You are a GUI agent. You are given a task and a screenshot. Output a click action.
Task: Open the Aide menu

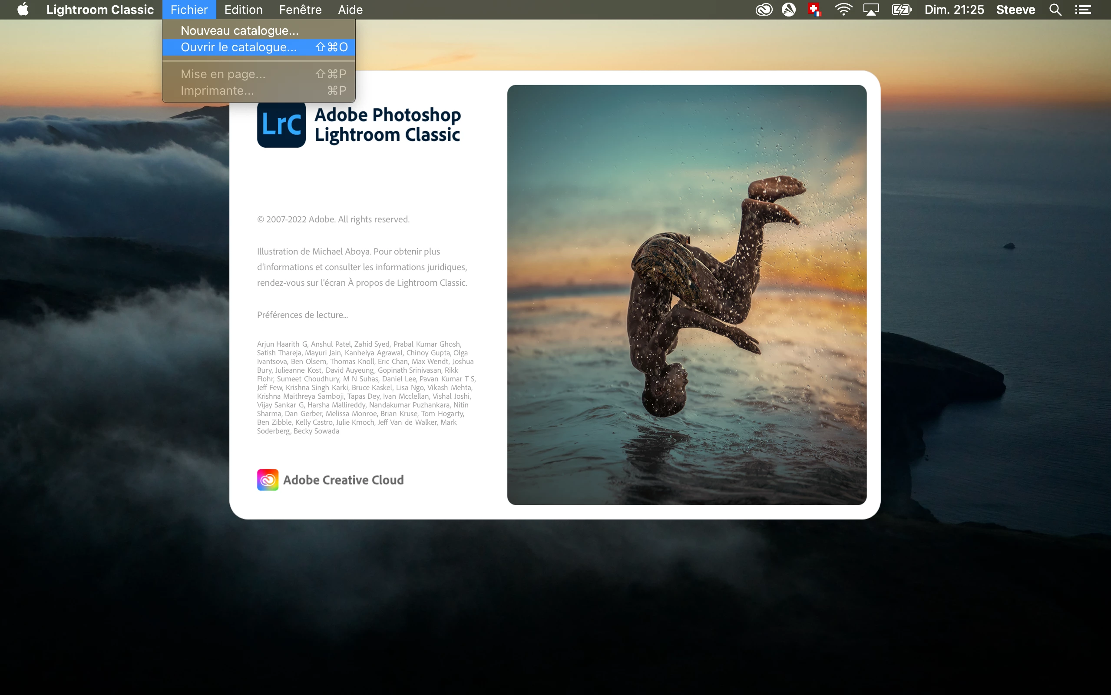[350, 10]
